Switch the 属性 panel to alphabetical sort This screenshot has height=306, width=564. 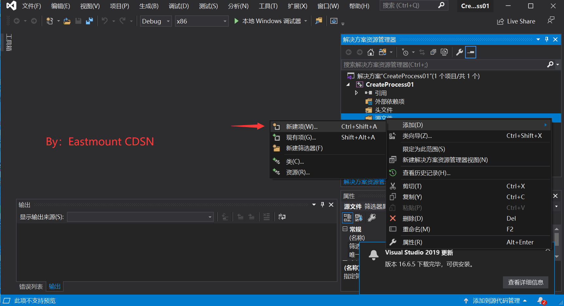pos(359,218)
